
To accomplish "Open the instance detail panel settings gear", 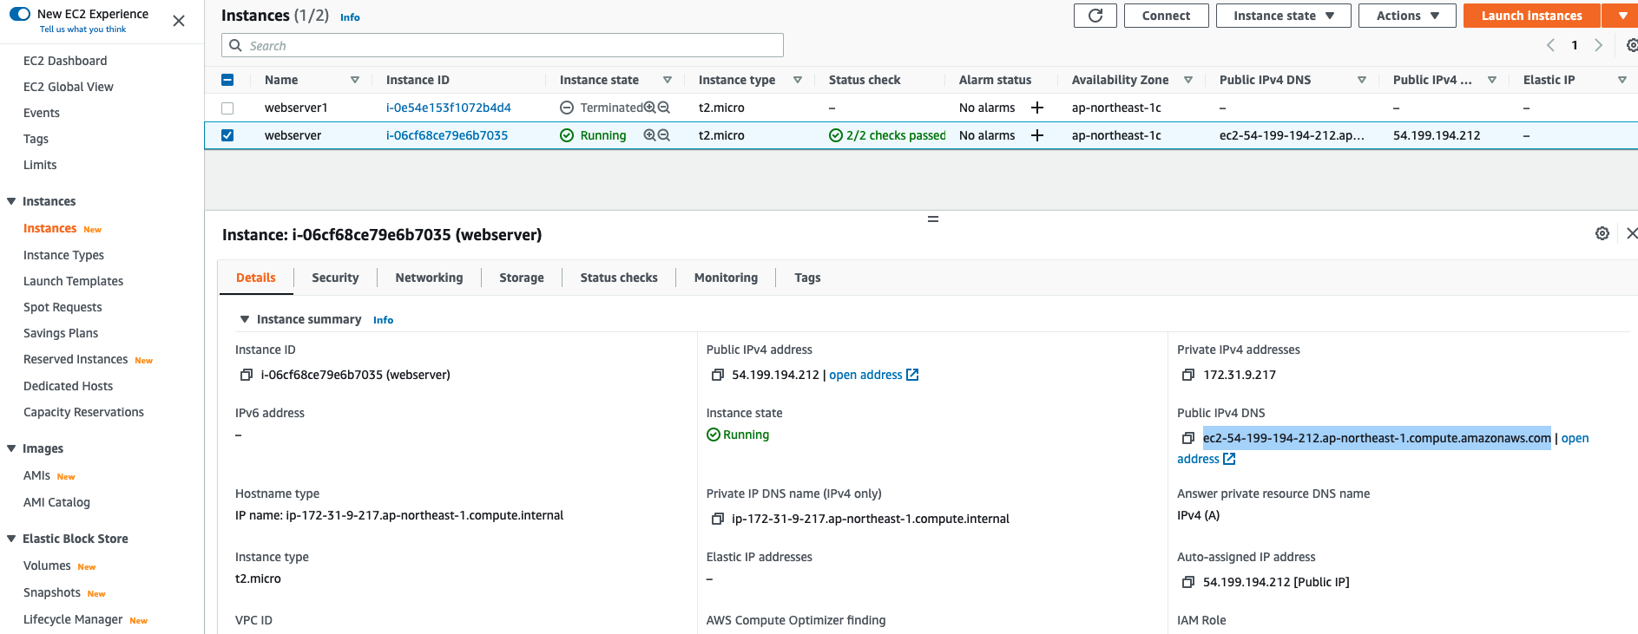I will (x=1602, y=233).
